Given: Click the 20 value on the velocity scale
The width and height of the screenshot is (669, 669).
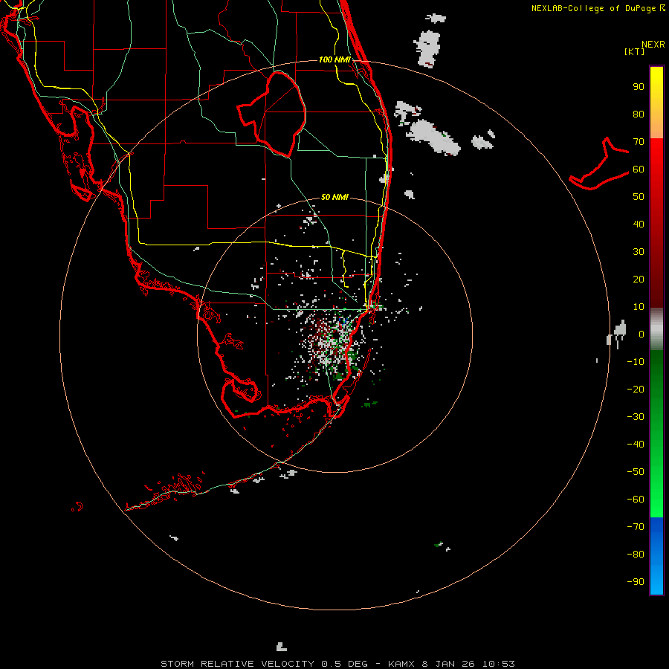Looking at the screenshot, I should click(639, 279).
